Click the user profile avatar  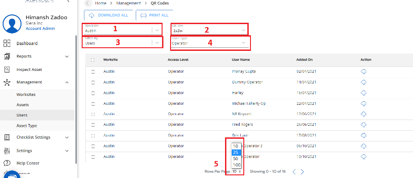pos(12,24)
